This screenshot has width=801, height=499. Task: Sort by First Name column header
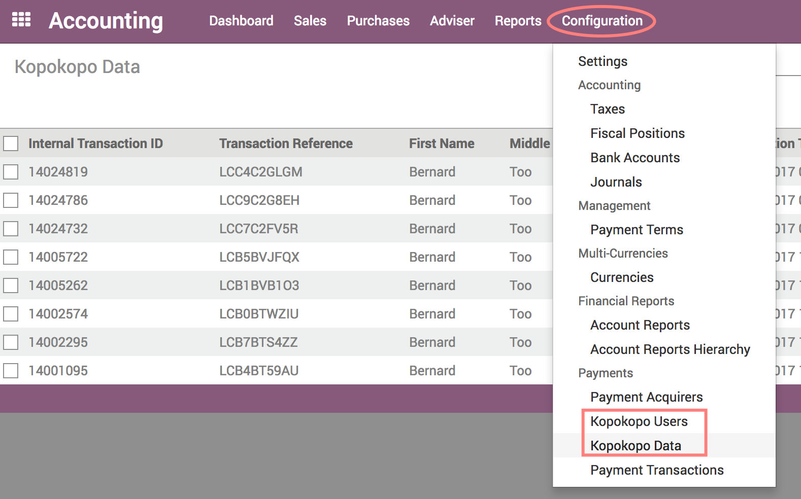tap(442, 144)
